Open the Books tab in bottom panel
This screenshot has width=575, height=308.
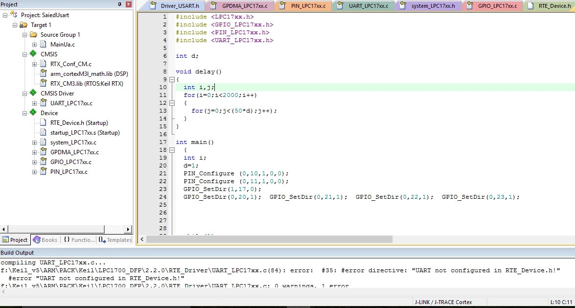click(46, 240)
